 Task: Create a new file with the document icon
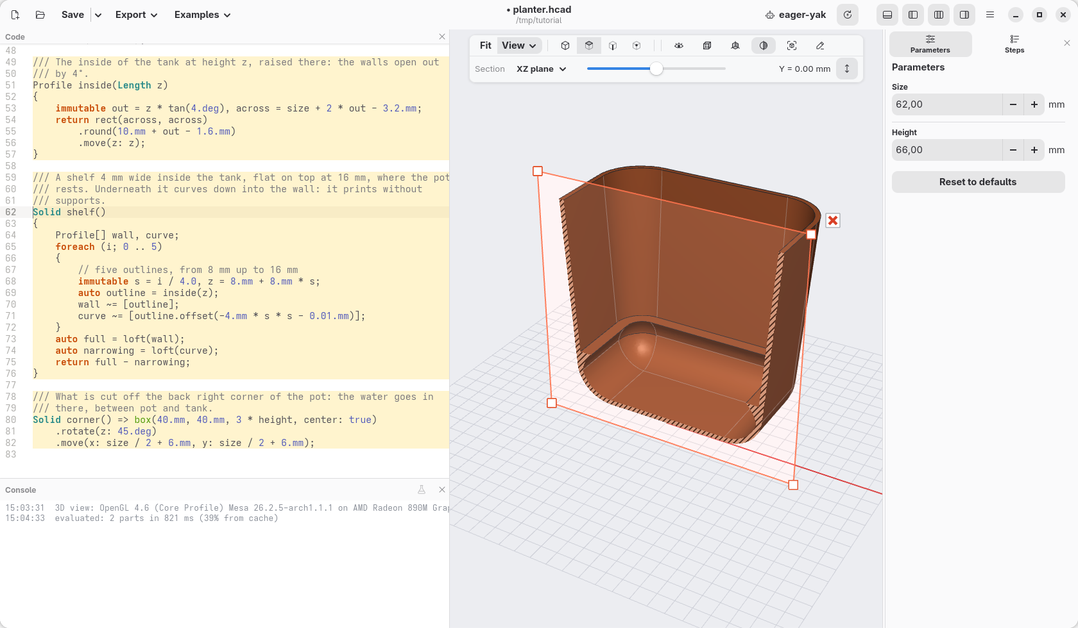[15, 15]
